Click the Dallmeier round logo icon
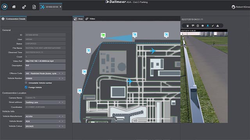Image resolution: width=250 pixels, height=140 pixels. click(4, 7)
